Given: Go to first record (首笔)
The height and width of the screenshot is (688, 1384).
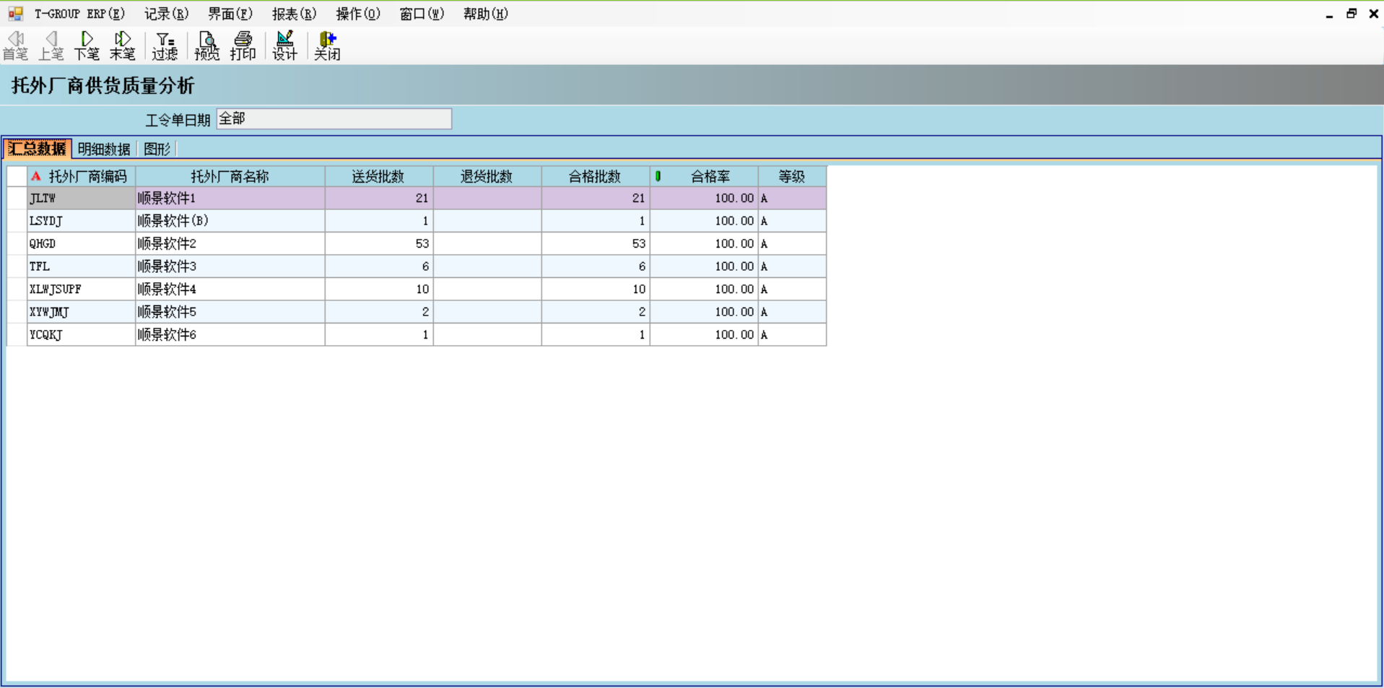Looking at the screenshot, I should point(15,45).
